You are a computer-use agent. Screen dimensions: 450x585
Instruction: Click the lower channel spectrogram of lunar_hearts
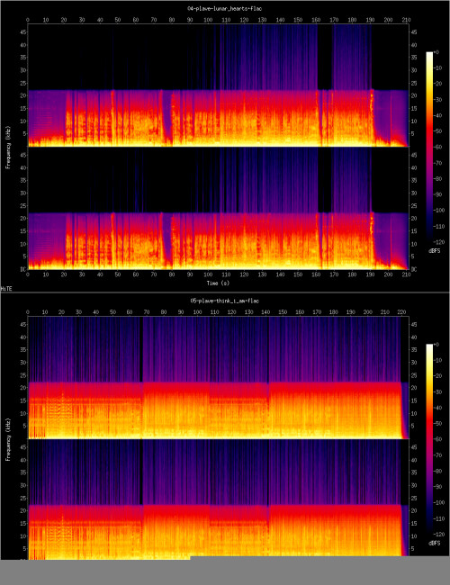[x=219, y=208]
